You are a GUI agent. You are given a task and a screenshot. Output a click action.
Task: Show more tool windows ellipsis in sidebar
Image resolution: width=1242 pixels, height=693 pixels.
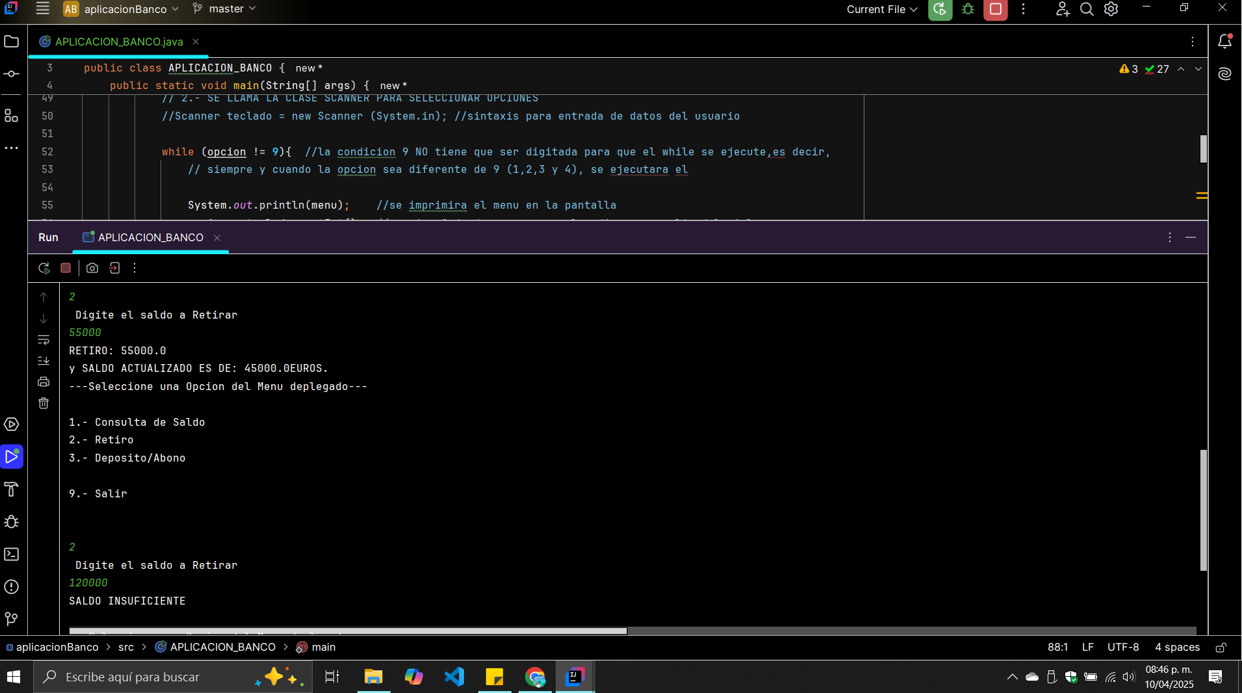click(x=12, y=148)
